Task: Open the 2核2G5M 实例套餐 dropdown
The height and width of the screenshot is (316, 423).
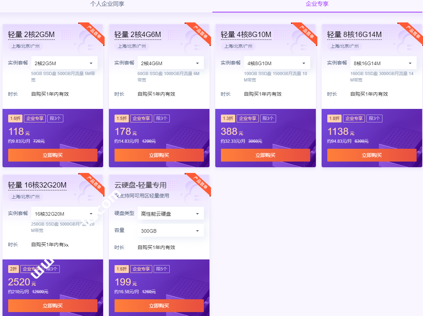Action: (64, 63)
